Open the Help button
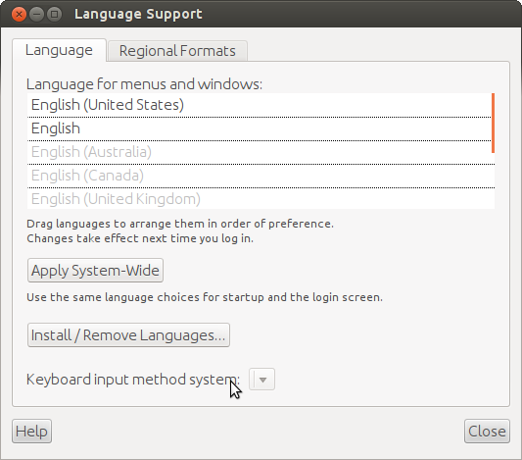The image size is (522, 460). click(31, 431)
